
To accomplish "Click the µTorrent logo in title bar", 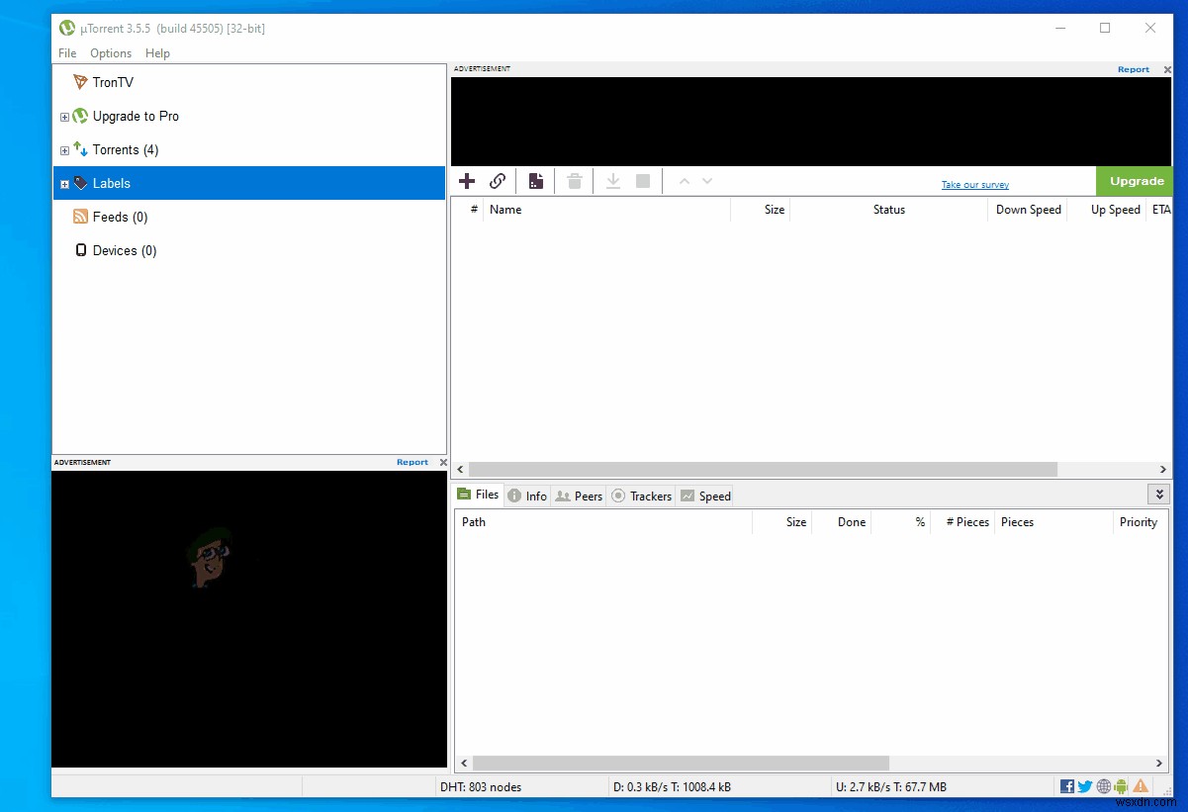I will pos(67,28).
